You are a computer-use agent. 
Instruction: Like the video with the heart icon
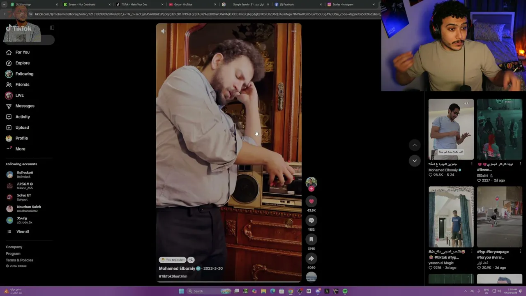coord(311,201)
